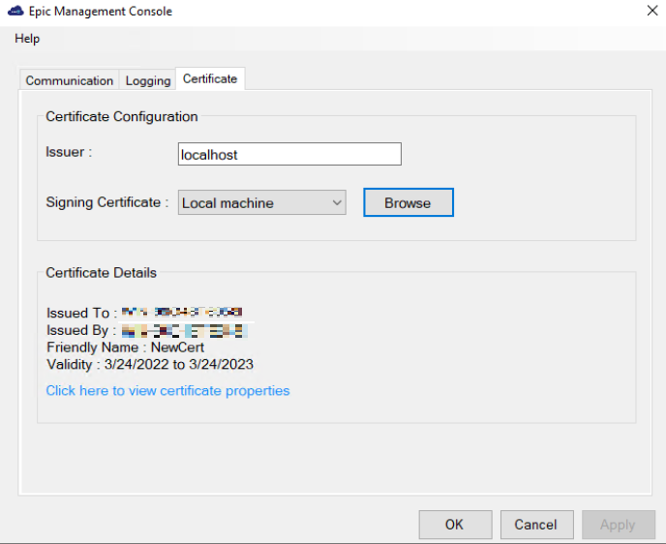The image size is (666, 544).
Task: Switch to the Communication tab
Action: 70,80
